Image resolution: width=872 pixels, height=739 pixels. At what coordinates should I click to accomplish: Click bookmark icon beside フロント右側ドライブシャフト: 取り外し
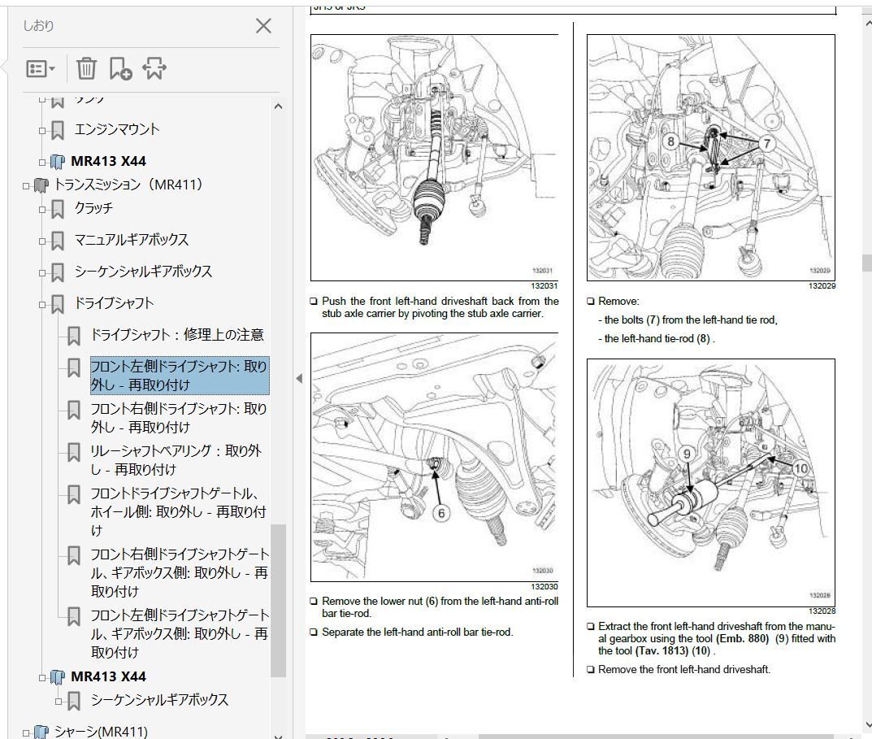tap(73, 410)
